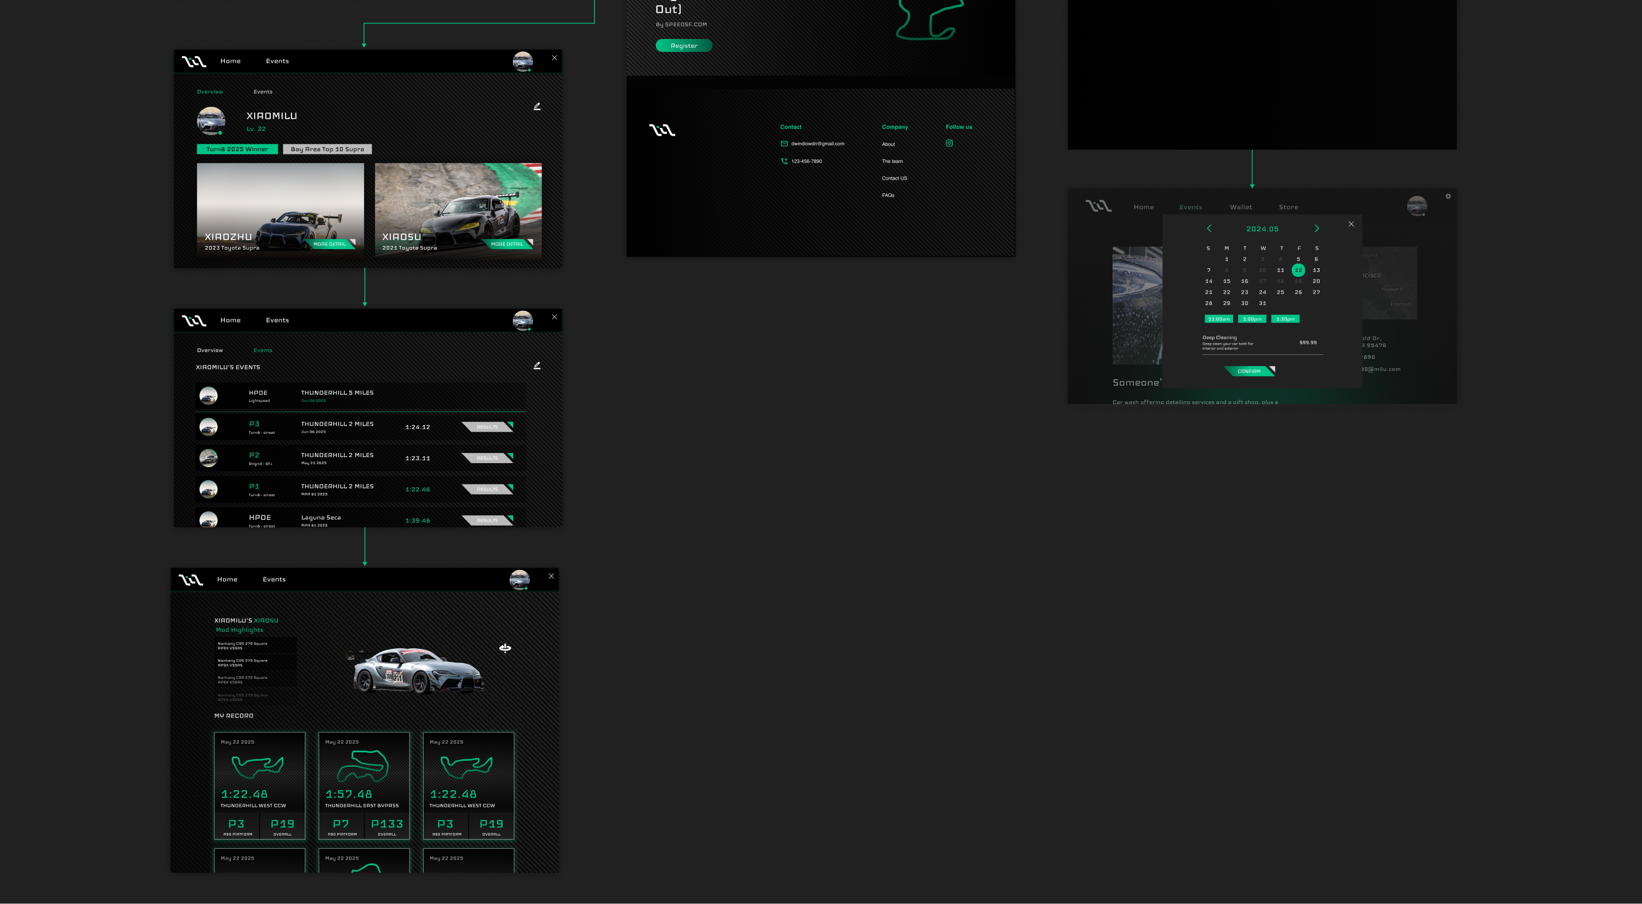
Task: Open The team link in the footer
Action: click(892, 161)
